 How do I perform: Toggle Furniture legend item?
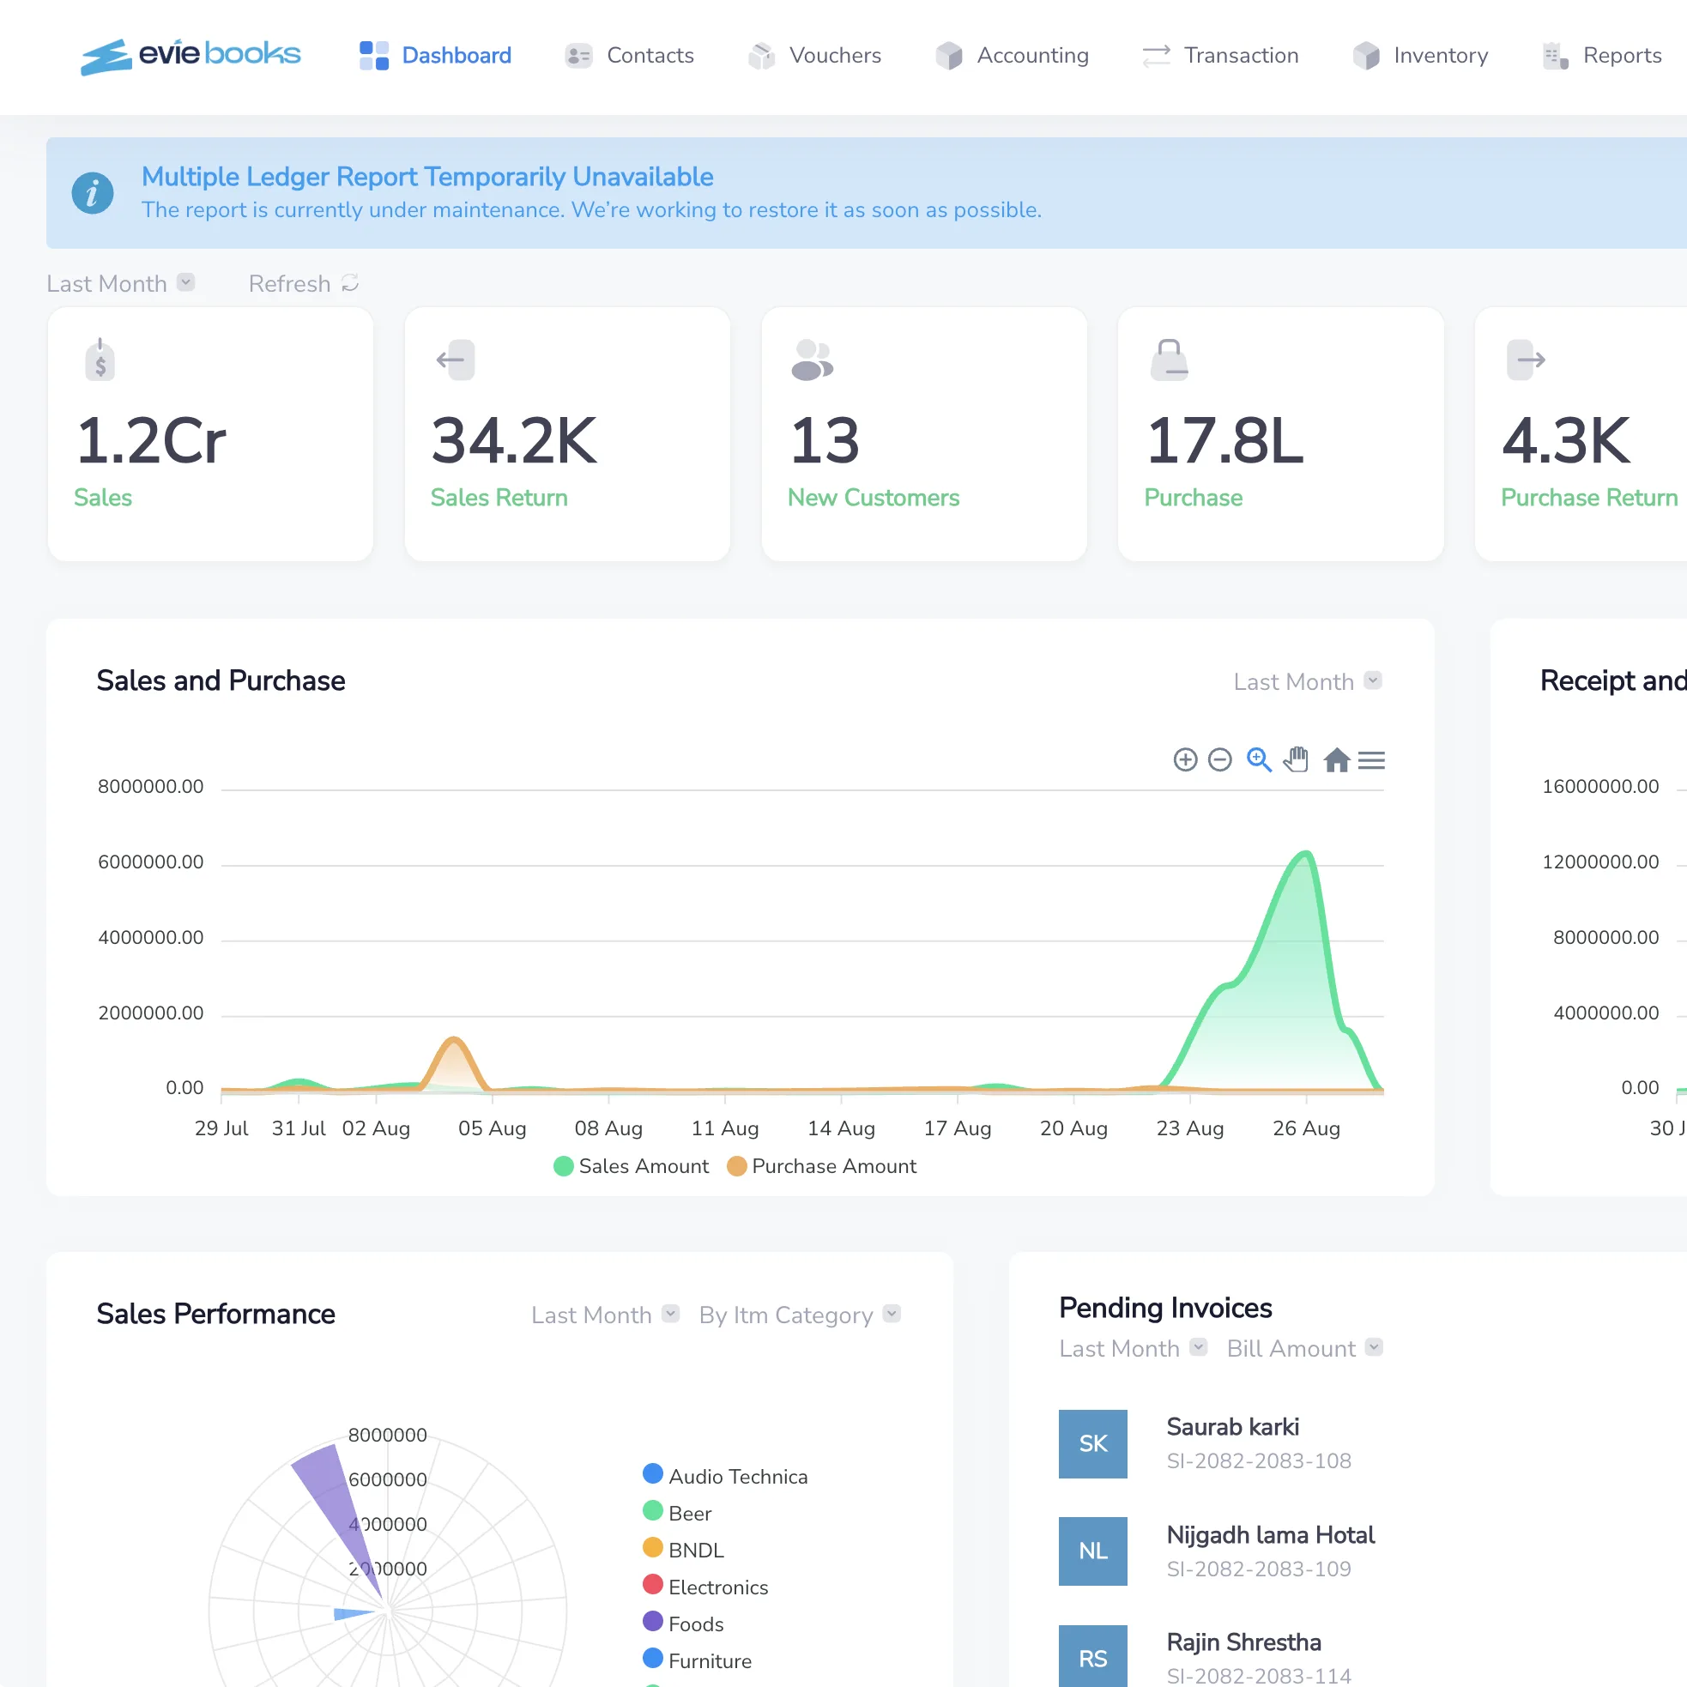tap(697, 1660)
